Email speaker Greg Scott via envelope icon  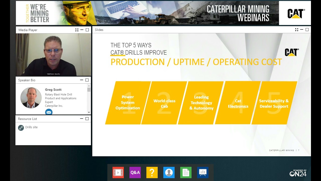tap(49, 112)
